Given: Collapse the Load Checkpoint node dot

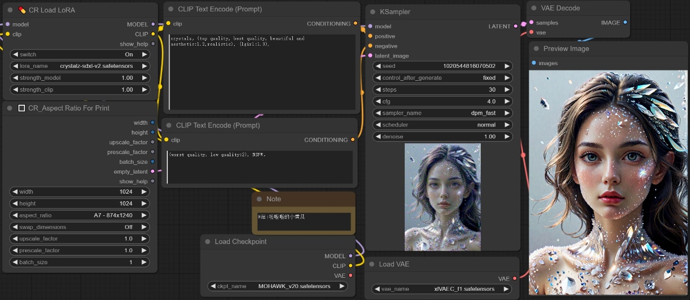Looking at the screenshot, I should (x=208, y=242).
